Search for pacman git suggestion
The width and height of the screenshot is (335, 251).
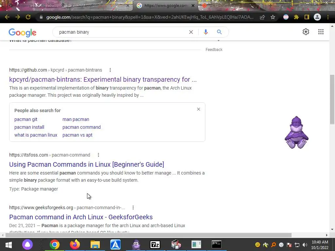[x=26, y=119]
